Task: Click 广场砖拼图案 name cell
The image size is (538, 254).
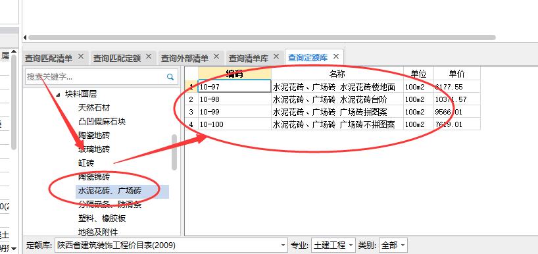Action: click(337, 112)
